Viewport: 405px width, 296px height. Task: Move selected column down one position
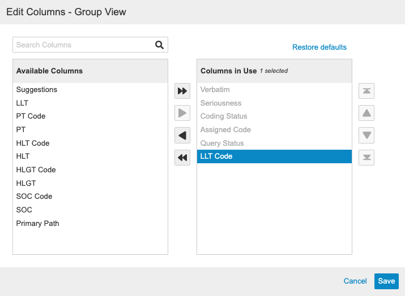[366, 136]
